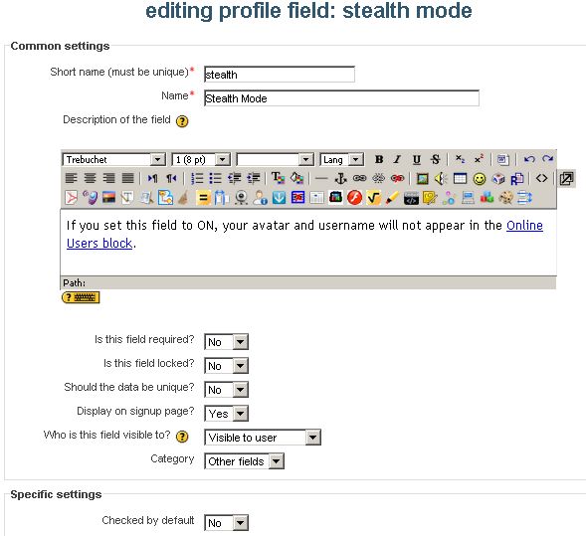Click the red Flash icon
The height and width of the screenshot is (536, 586).
point(354,197)
